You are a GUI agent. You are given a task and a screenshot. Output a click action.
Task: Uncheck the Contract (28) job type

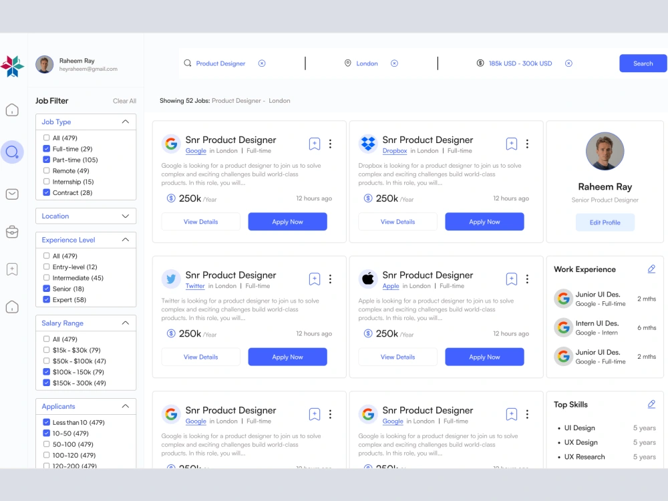47,192
